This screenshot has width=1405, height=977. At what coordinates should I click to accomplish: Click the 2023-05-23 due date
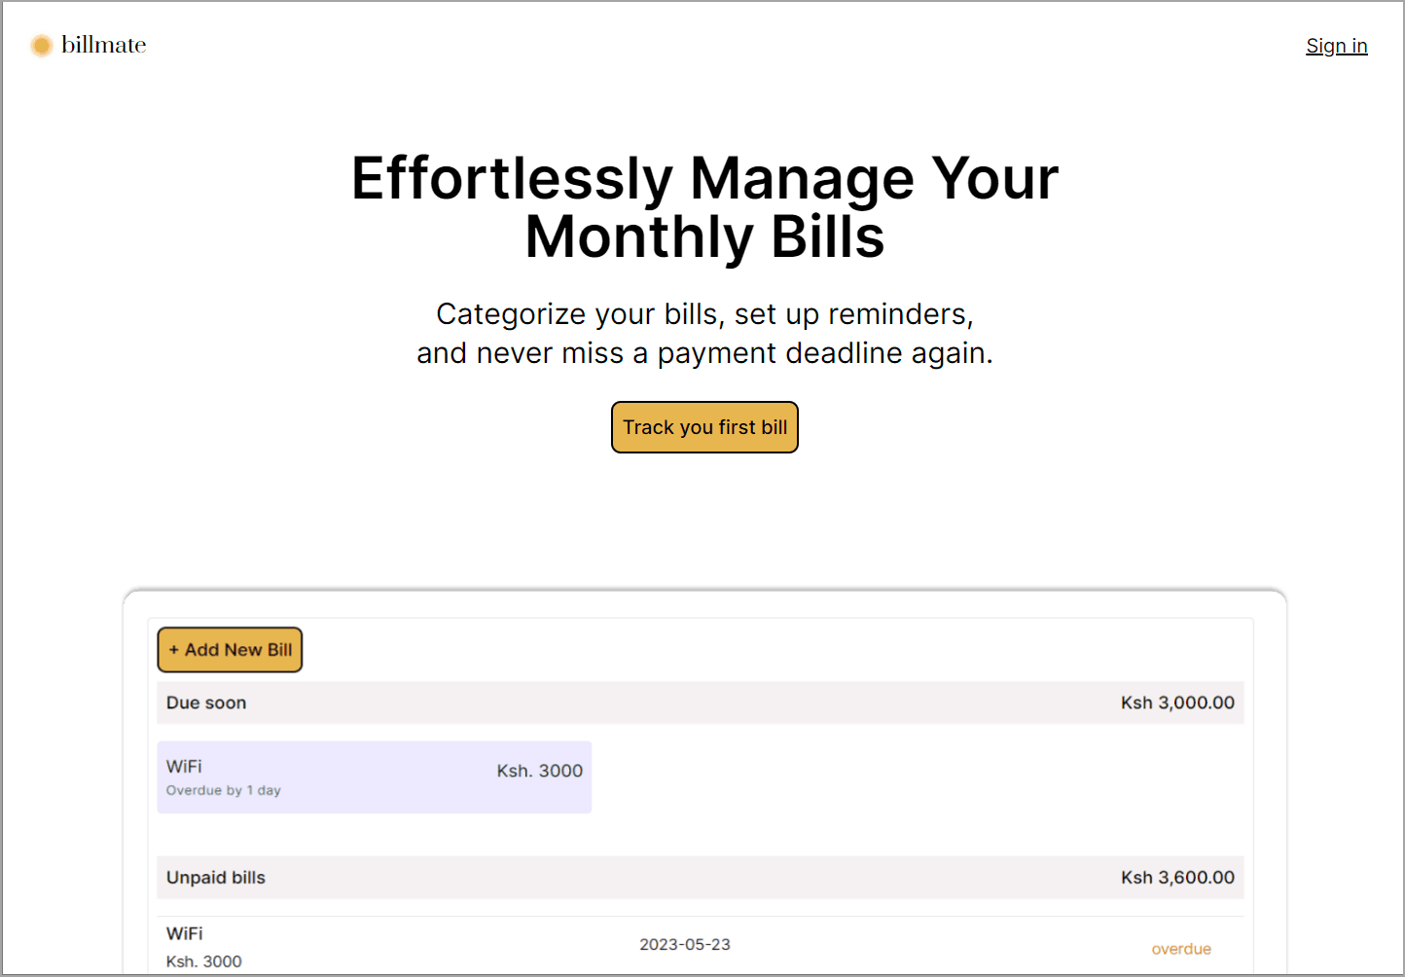[685, 945]
